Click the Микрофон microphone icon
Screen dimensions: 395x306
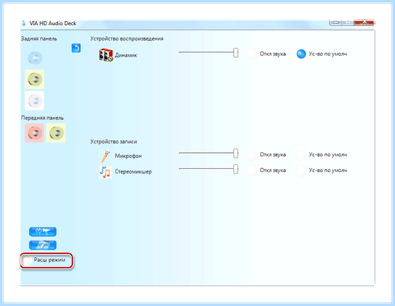105,156
